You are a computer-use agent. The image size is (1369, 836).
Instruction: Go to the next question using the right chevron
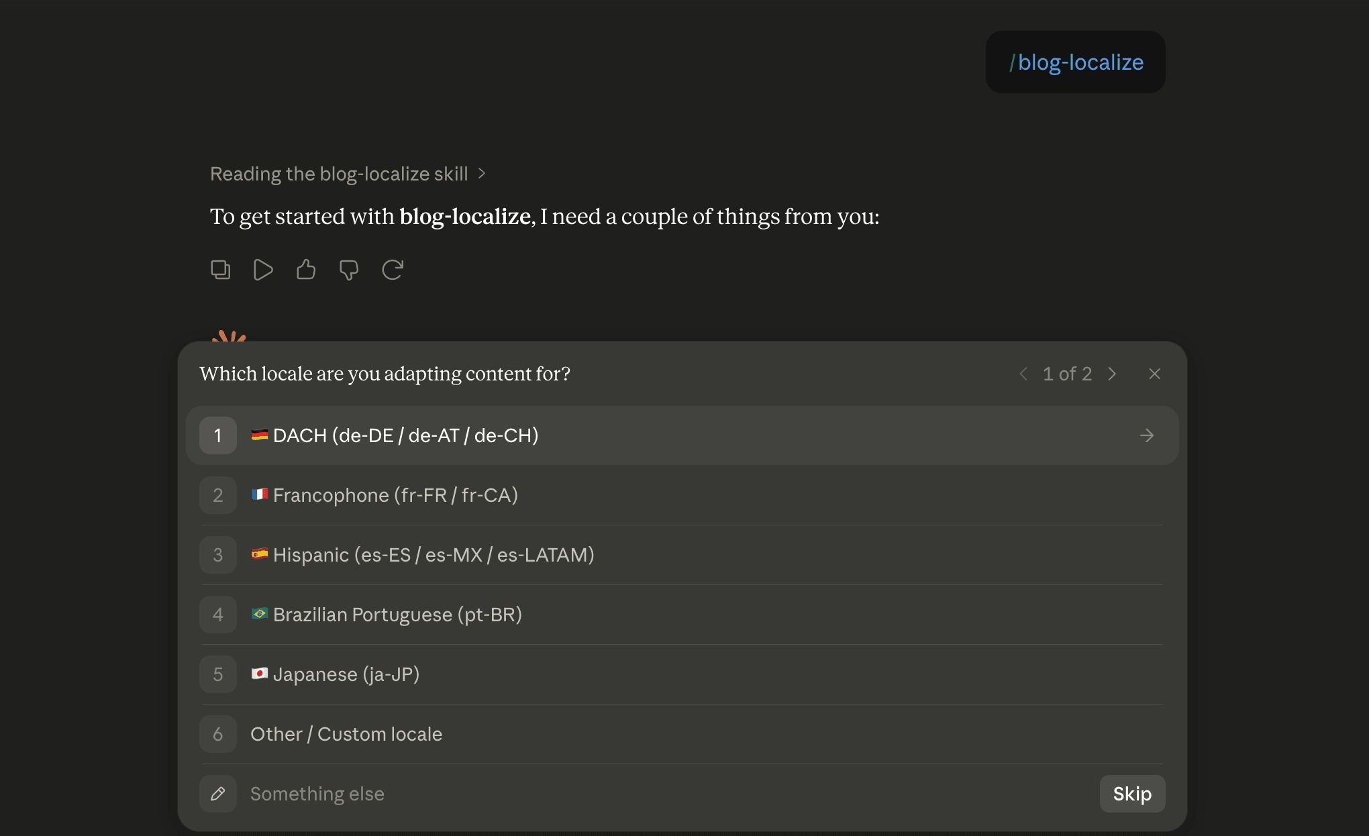pyautogui.click(x=1112, y=374)
